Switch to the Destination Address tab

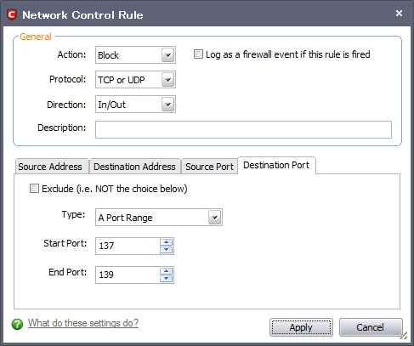tap(134, 167)
